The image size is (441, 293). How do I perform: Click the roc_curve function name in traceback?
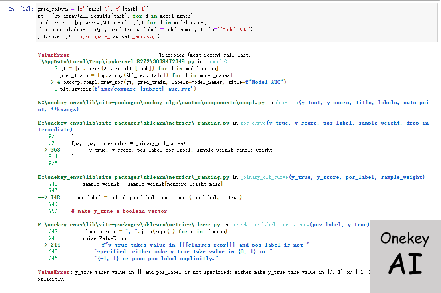coord(253,123)
